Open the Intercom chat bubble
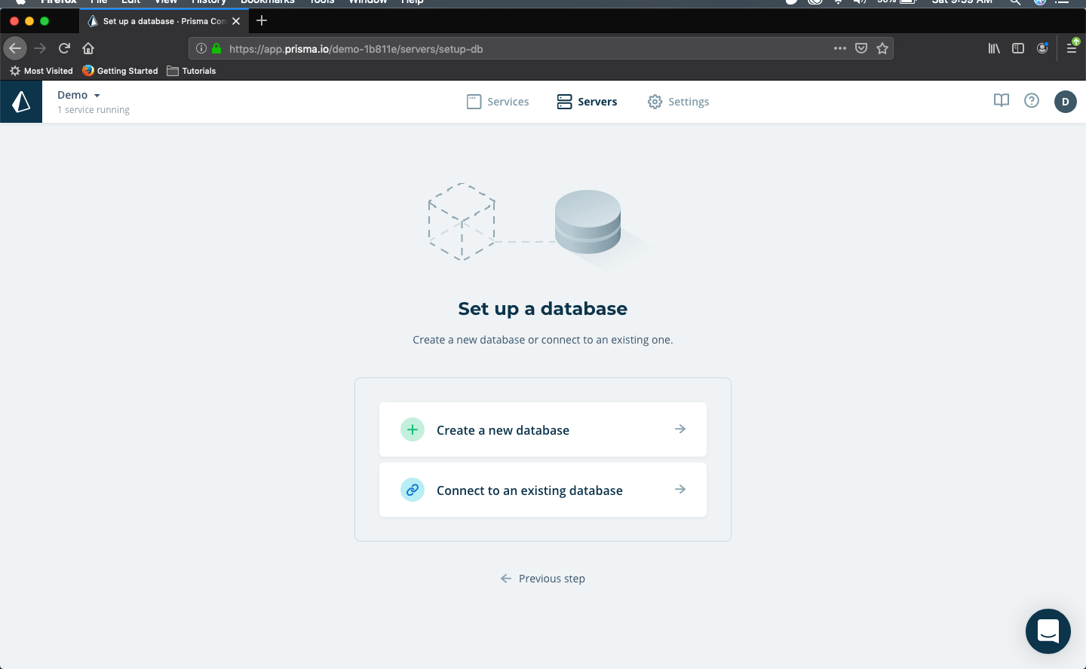Screen dimensions: 1086x669 [1048, 631]
